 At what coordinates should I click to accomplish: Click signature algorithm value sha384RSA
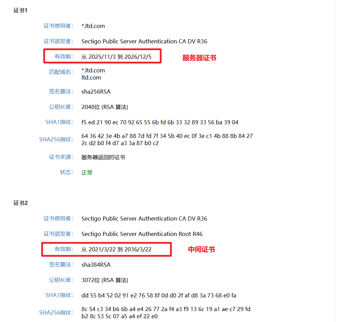[x=96, y=265]
